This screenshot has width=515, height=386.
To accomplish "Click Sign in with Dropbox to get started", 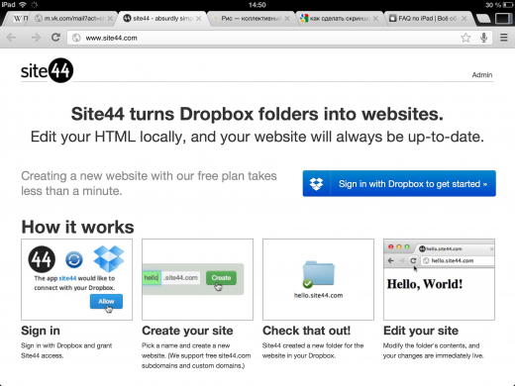I will [x=399, y=183].
